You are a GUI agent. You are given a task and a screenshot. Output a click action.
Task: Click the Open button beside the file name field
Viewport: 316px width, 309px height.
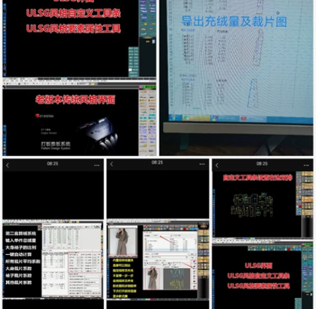coord(192,254)
